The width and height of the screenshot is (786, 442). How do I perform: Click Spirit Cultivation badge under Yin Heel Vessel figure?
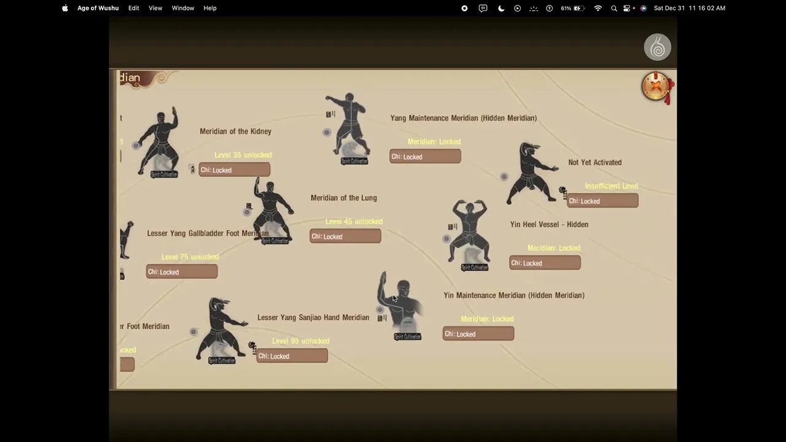(475, 268)
